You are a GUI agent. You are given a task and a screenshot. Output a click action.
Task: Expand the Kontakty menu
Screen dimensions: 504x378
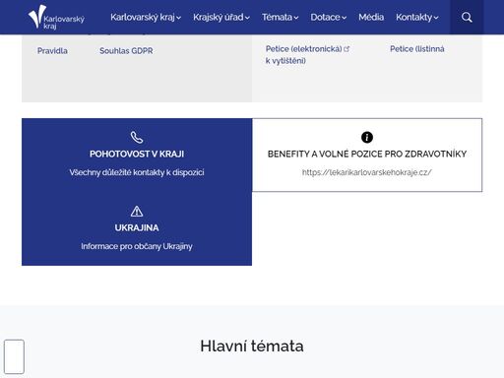(x=416, y=17)
